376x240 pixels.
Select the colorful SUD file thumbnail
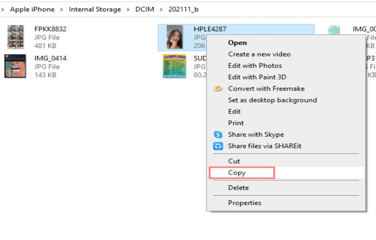(x=174, y=66)
